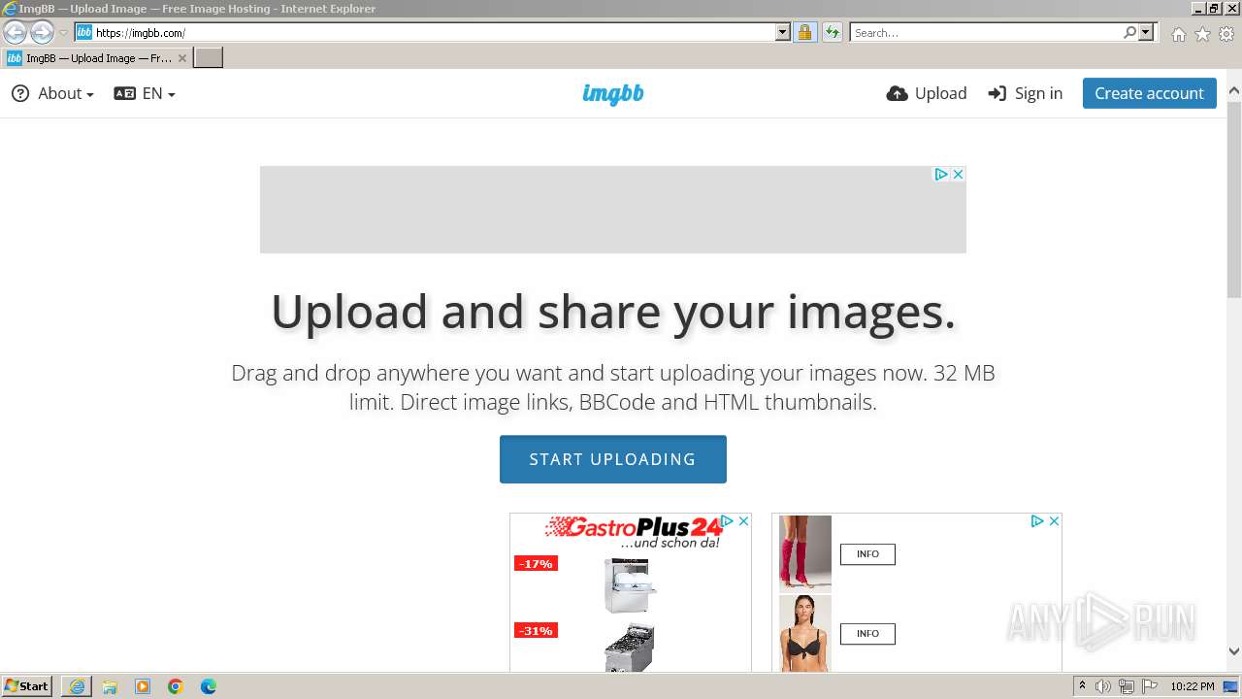Show hidden system tray icons

(x=1082, y=686)
